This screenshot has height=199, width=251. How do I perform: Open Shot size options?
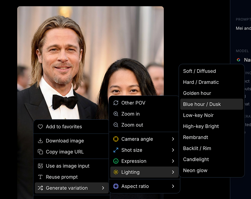(x=144, y=150)
